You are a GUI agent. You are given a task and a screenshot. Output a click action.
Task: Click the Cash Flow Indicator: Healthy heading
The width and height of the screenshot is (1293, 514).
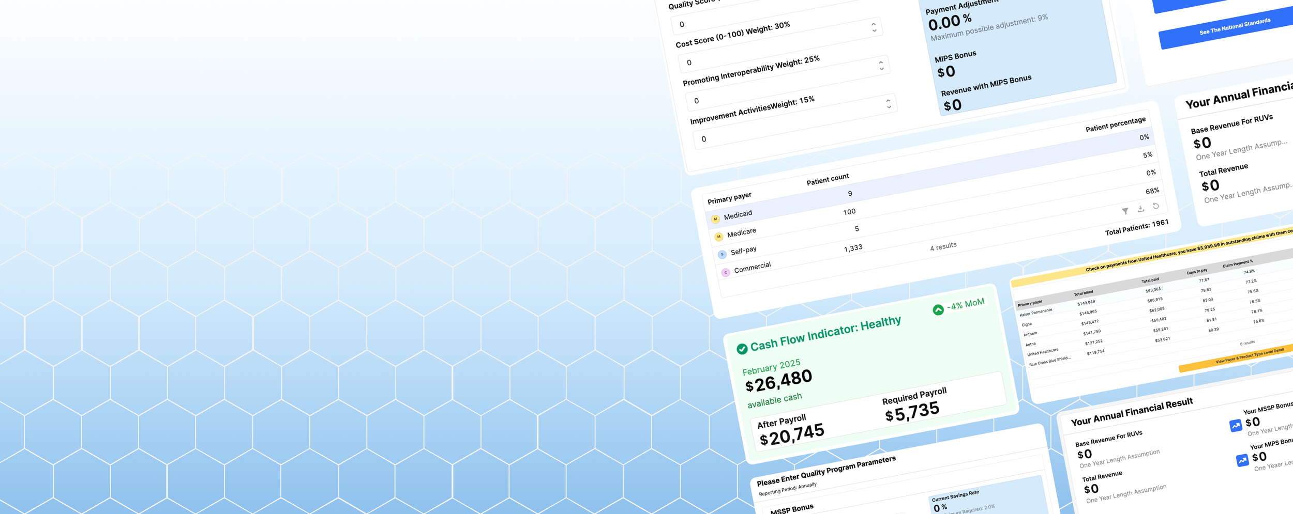point(825,334)
